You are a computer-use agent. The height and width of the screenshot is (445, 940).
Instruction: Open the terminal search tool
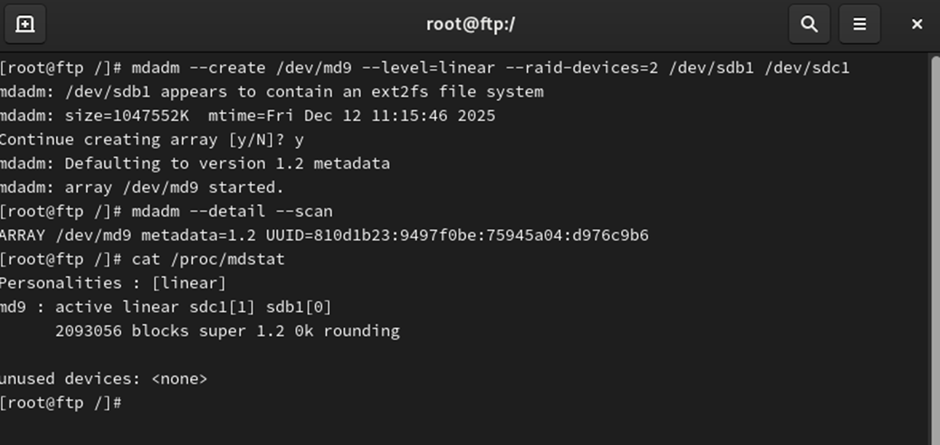click(x=809, y=24)
